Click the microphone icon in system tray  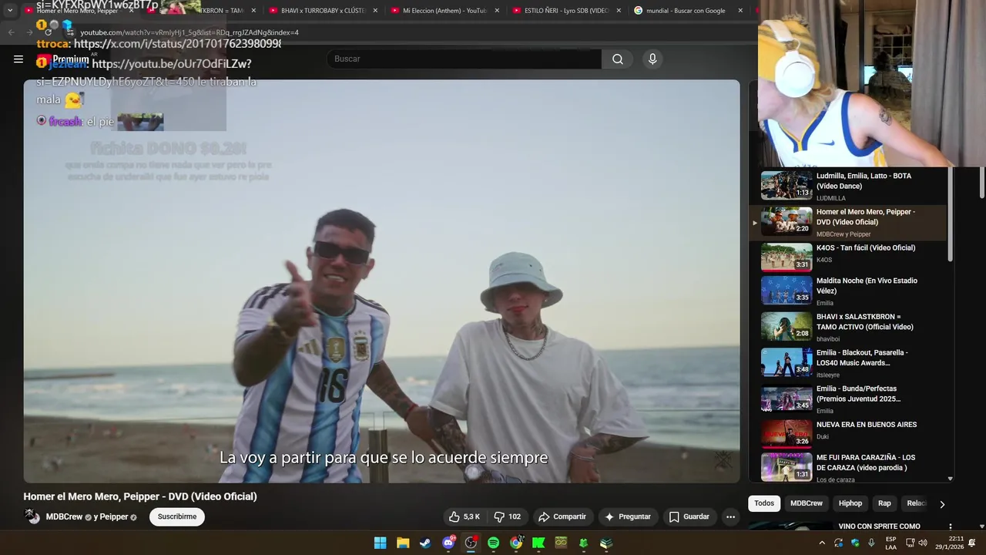871,543
